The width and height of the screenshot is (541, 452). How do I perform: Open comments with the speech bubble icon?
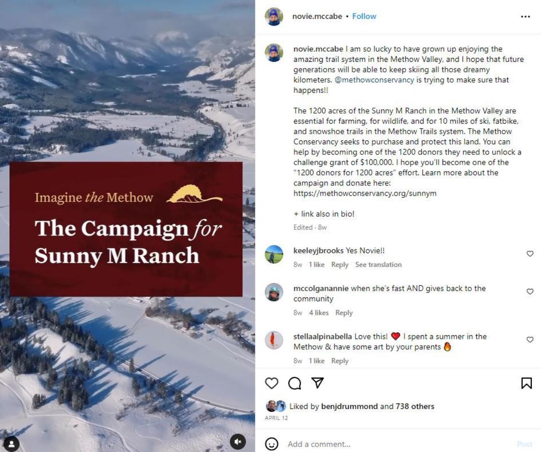coord(295,382)
